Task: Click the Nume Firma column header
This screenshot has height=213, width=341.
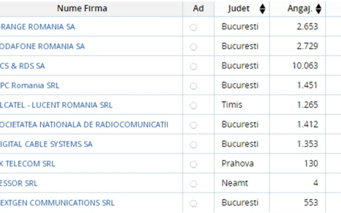Action: pos(82,8)
